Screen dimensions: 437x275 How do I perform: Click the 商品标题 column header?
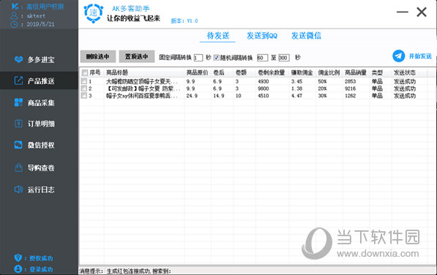tap(117, 72)
